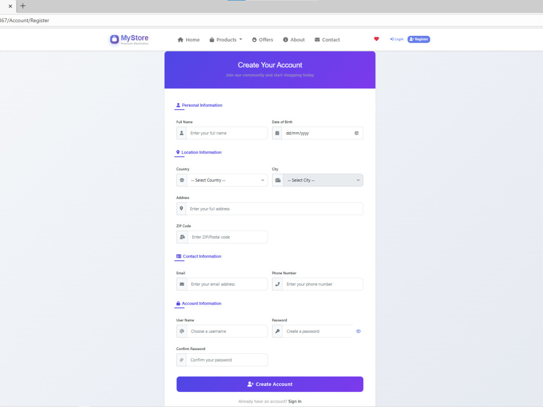Click the envelope icon beside Email field
The image size is (543, 407).
click(182, 284)
